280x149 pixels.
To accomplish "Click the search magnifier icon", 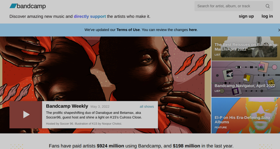I will 268,6.
